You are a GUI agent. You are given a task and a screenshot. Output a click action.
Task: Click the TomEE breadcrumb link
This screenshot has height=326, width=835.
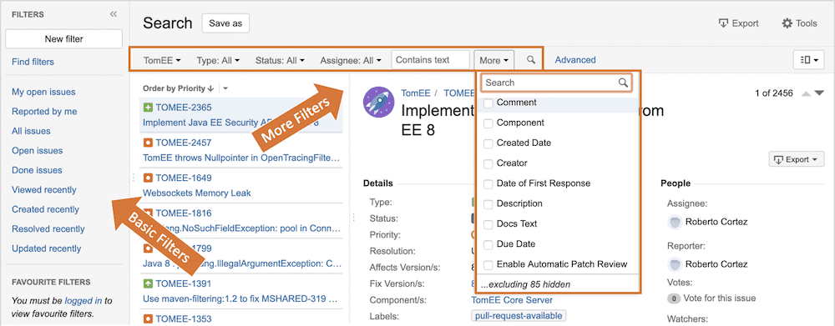pyautogui.click(x=415, y=93)
